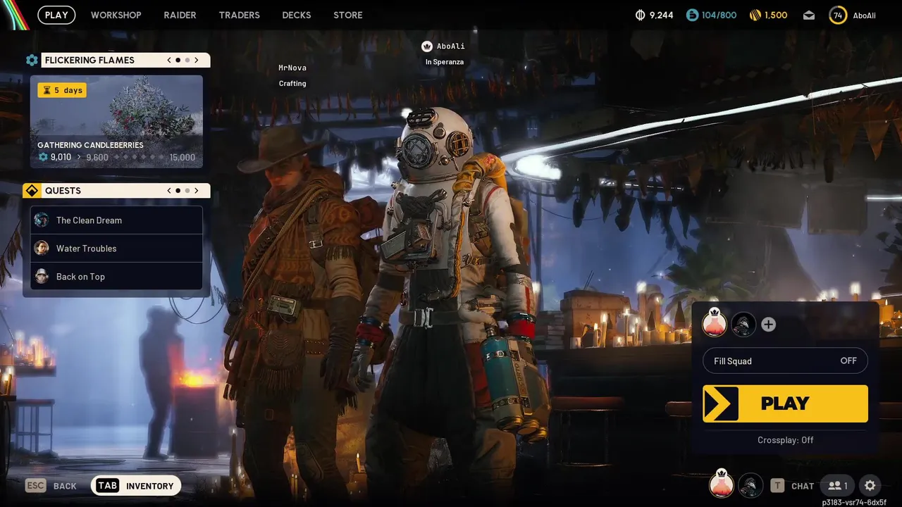Open Inventory with the TAB button

tap(136, 486)
